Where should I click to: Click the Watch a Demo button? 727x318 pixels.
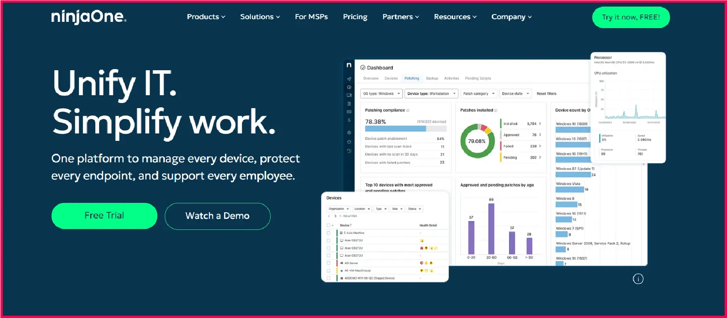pos(217,216)
